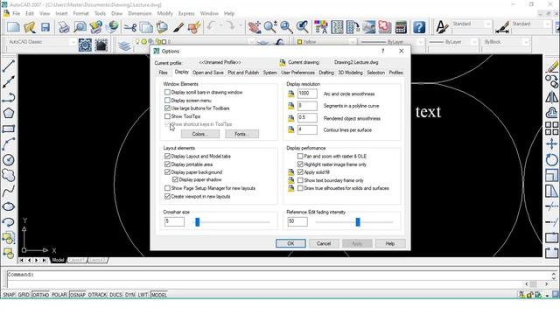
Task: Open the Dimension menu
Action: pos(140,14)
